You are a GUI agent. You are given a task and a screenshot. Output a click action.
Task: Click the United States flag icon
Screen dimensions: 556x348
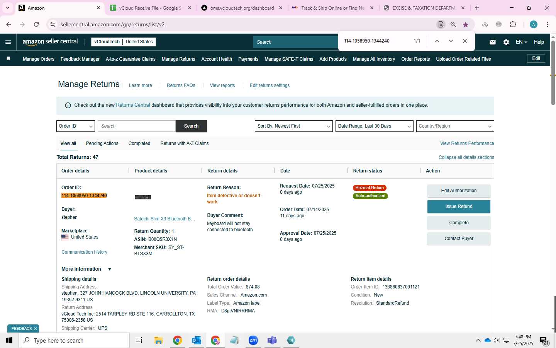[x=65, y=237]
